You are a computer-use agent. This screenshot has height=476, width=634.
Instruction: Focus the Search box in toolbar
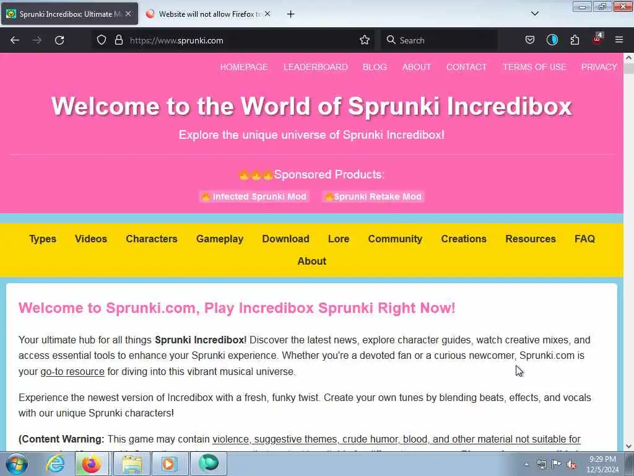pyautogui.click(x=440, y=40)
